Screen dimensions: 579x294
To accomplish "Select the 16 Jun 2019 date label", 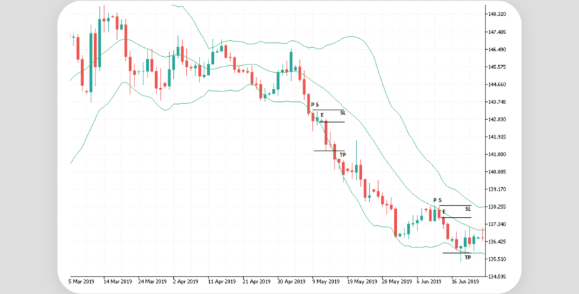I will coord(465,282).
